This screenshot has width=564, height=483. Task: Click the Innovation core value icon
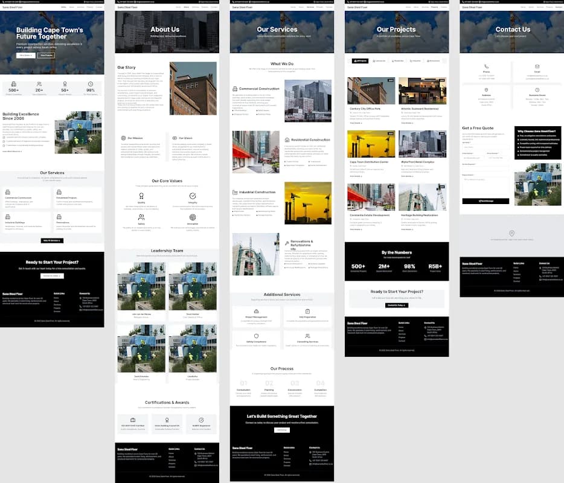[x=193, y=217]
